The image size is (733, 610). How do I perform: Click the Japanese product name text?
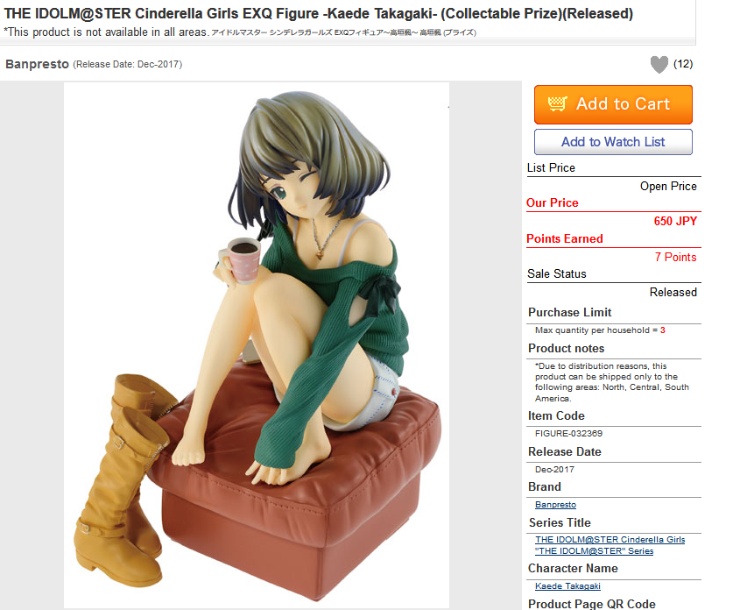[343, 32]
